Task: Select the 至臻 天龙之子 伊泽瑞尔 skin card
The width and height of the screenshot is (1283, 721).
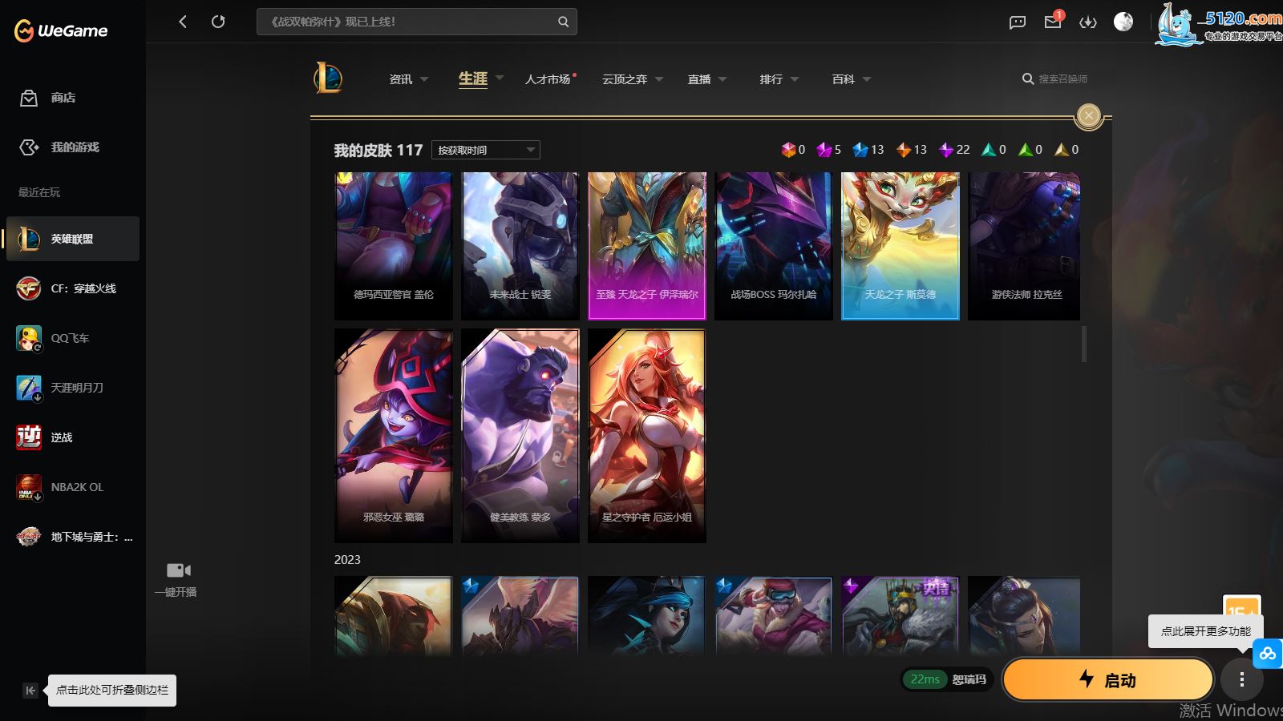Action: tap(647, 246)
